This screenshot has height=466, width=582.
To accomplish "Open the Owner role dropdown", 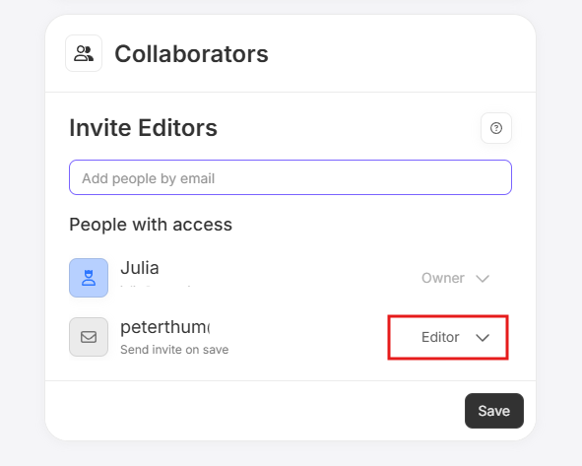I will click(455, 278).
